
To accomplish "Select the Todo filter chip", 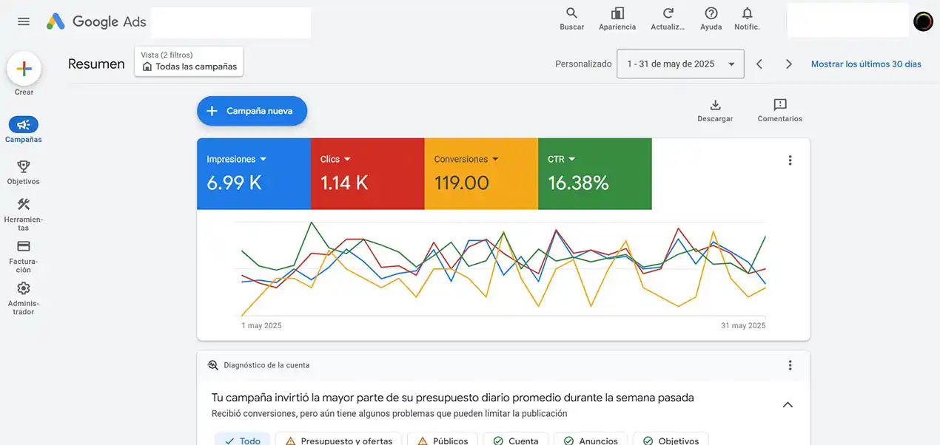I will point(243,441).
